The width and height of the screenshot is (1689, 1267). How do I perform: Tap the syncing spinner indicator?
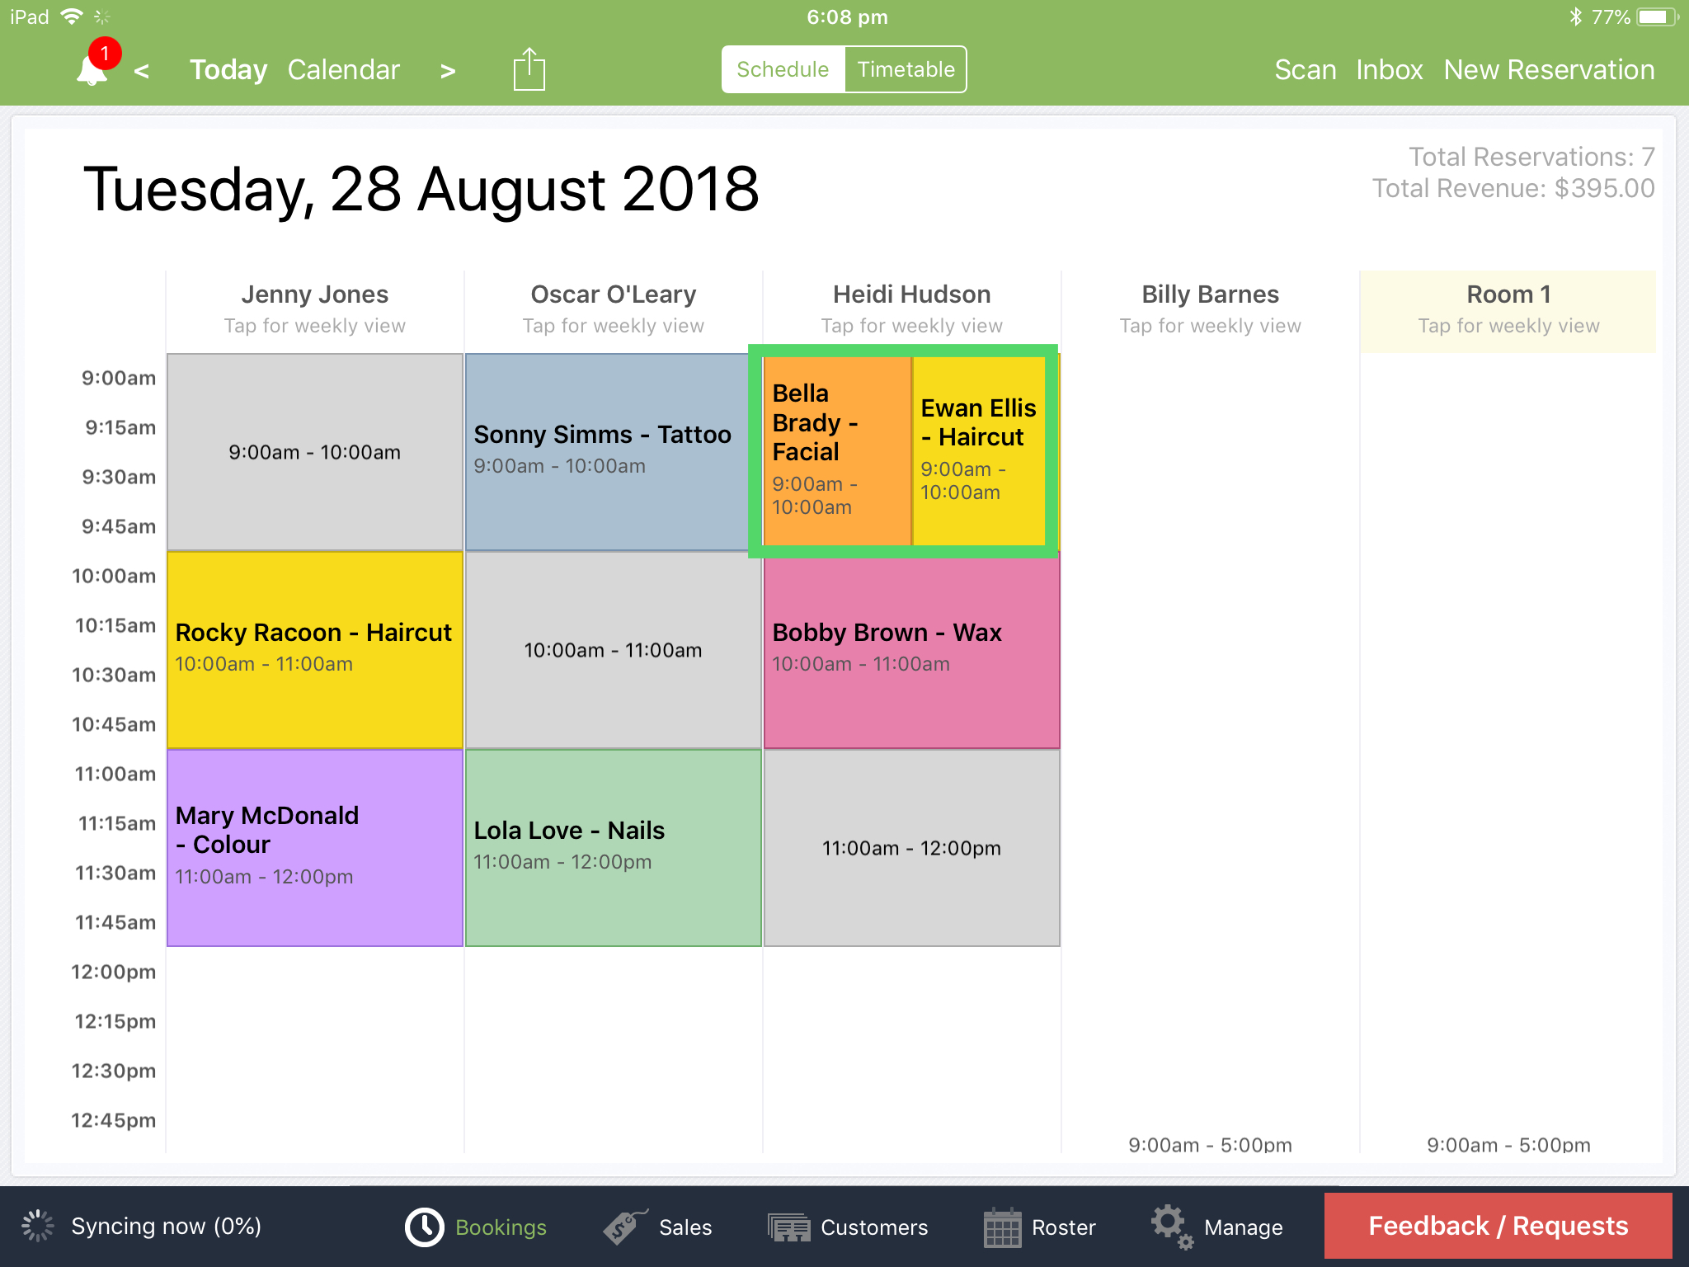pyautogui.click(x=37, y=1227)
